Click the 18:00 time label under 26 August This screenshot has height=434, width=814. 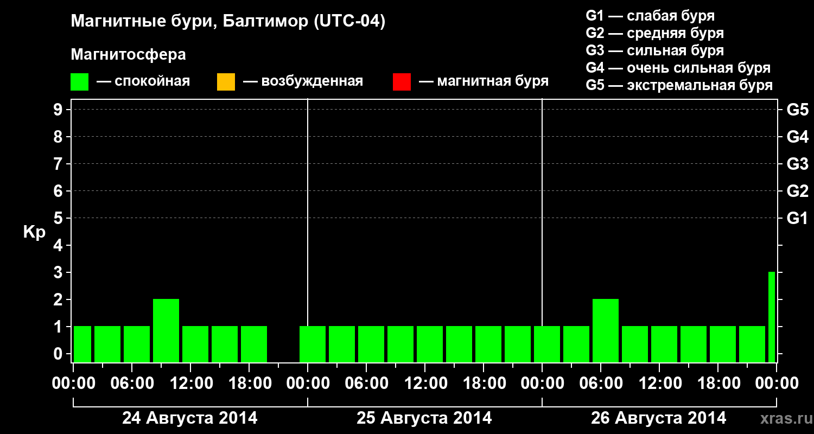click(x=718, y=384)
